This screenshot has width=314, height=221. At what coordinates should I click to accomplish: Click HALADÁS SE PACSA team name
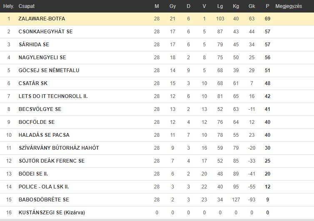[x=44, y=135]
